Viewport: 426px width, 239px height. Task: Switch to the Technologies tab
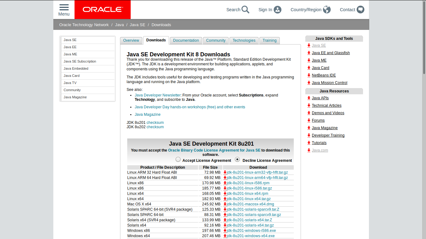coord(244,40)
